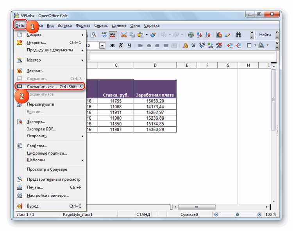Viewport: 293px width, 231px height.
Task: Open Background Color dropdown arrow
Action: (x=267, y=46)
